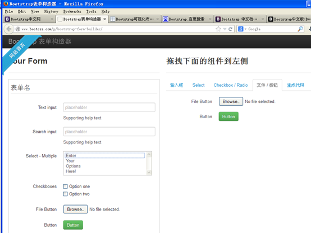
Task: Switch to the Bootstrap_百度搜索 tab
Action: coord(187,19)
